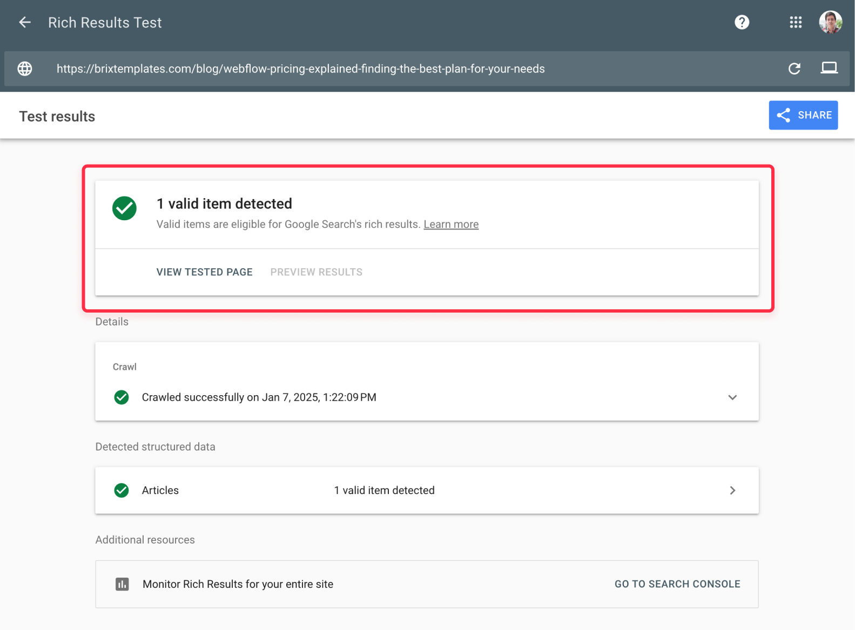Click the Test results heading

tap(57, 117)
